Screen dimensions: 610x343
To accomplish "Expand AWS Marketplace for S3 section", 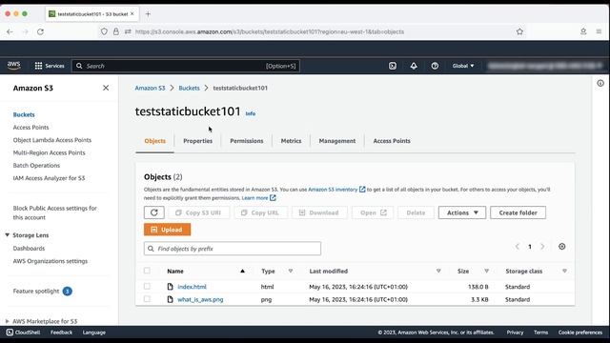I will (x=7, y=321).
